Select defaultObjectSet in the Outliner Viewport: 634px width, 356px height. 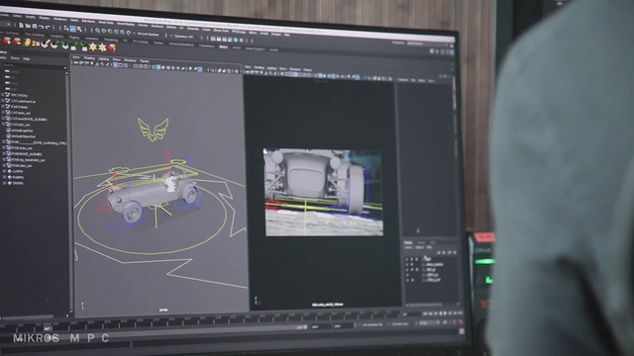coord(24,136)
